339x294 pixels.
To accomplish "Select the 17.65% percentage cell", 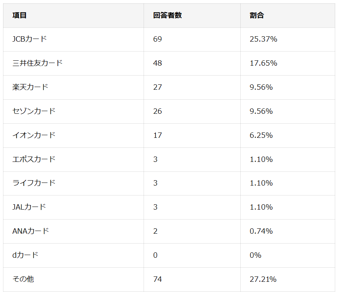I will click(x=263, y=63).
